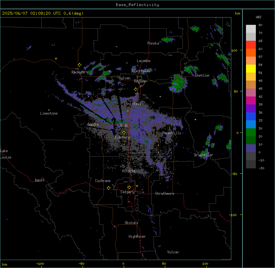
Task: Click the Louise label at the left edge
Action: tap(6, 157)
